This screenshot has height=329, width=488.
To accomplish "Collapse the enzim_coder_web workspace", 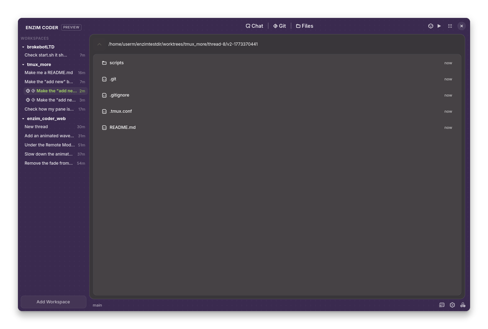I will tap(23, 118).
